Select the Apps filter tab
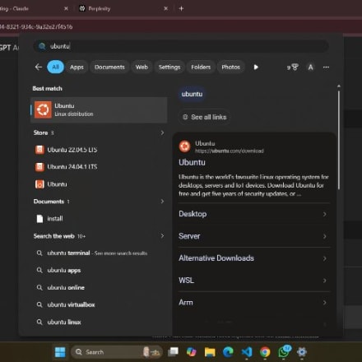Viewport: 362px width, 362px height. pos(77,67)
